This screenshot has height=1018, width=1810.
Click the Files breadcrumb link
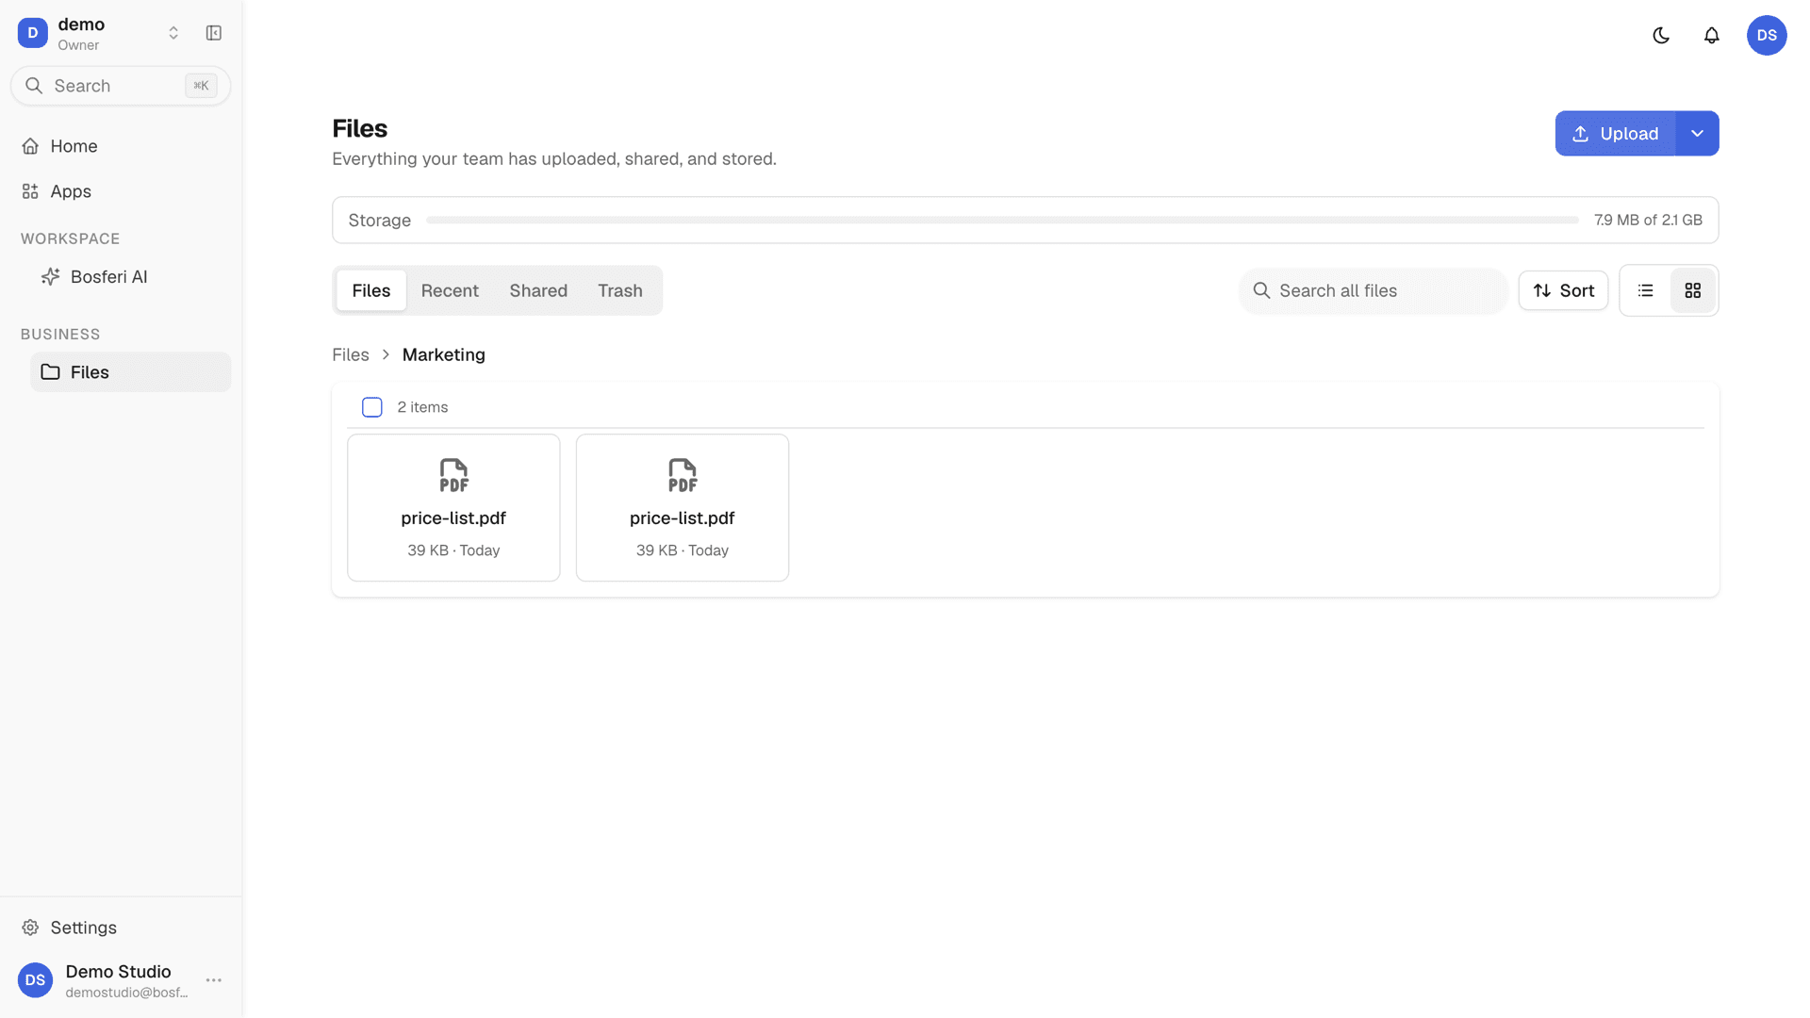(351, 355)
